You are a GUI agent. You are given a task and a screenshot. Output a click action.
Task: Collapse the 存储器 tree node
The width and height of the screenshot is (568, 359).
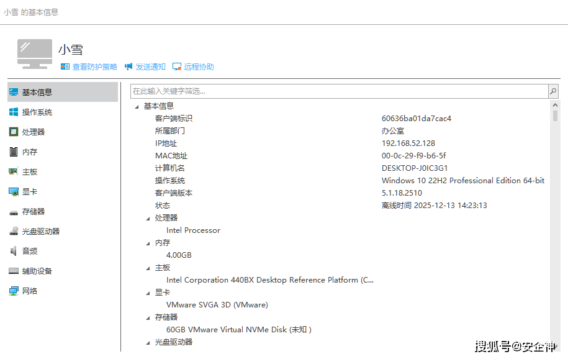(148, 317)
